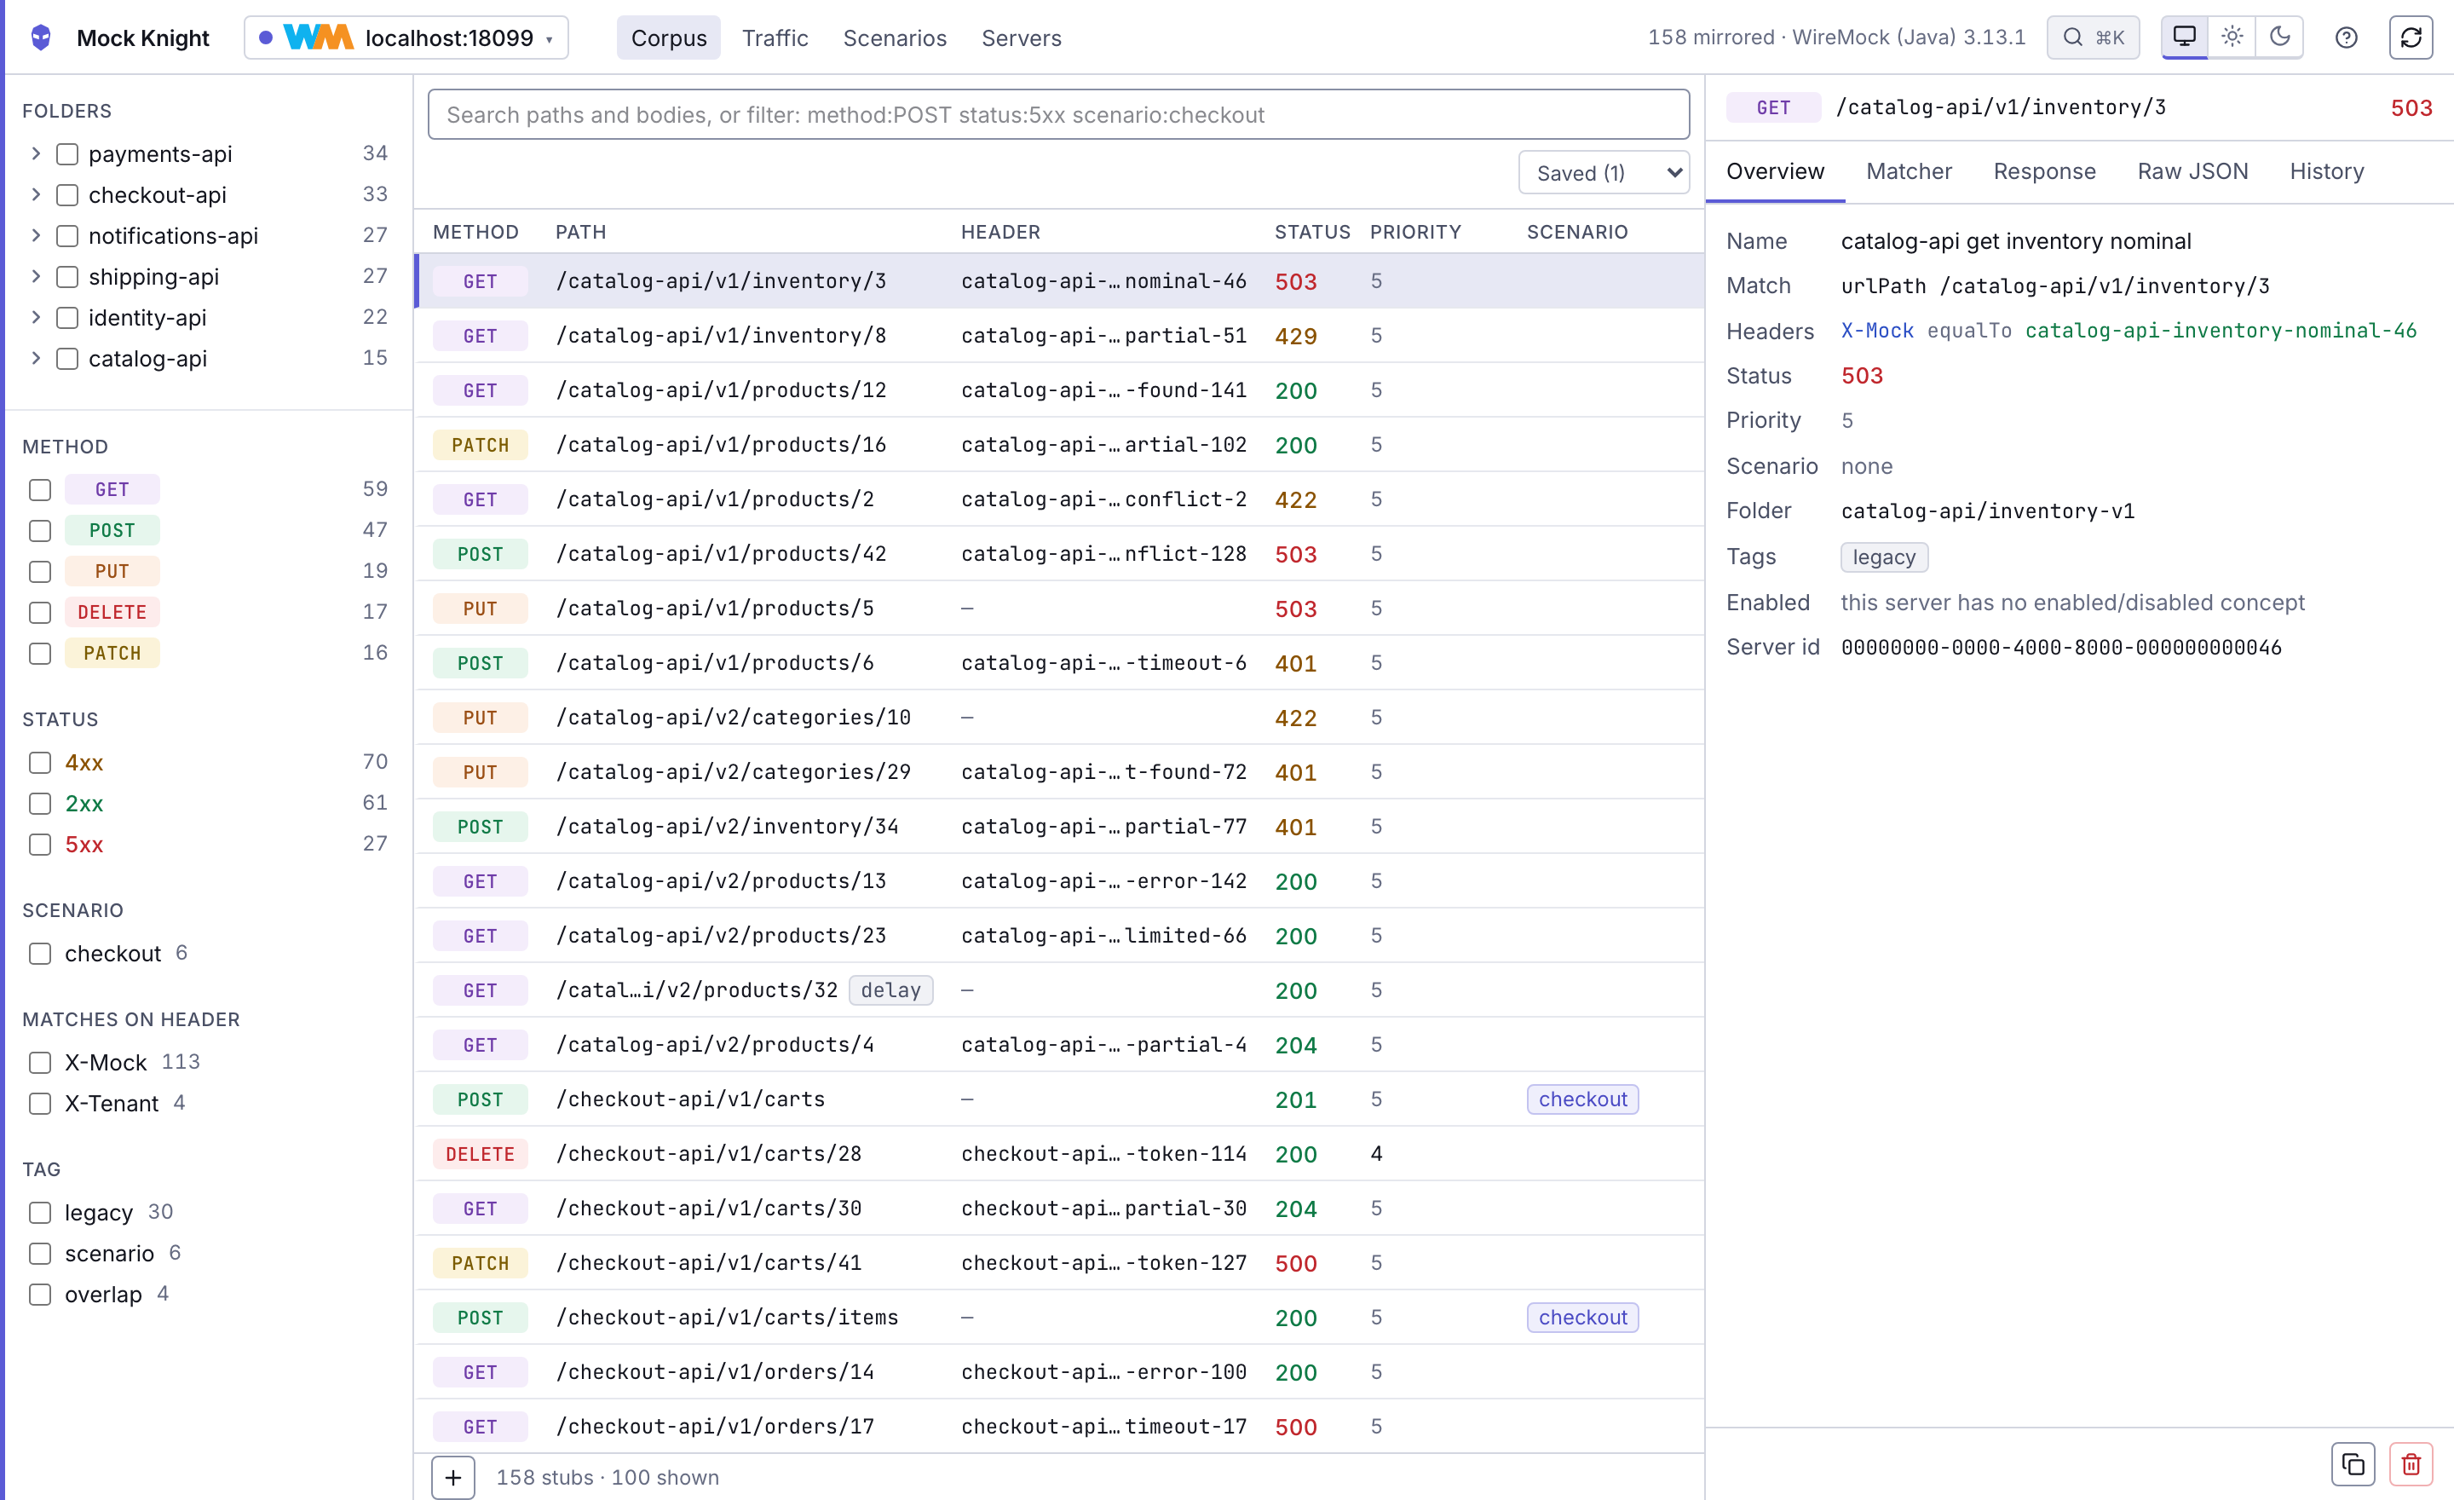This screenshot has width=2454, height=1500.
Task: Switch to dark theme moon icon
Action: pyautogui.click(x=2279, y=37)
